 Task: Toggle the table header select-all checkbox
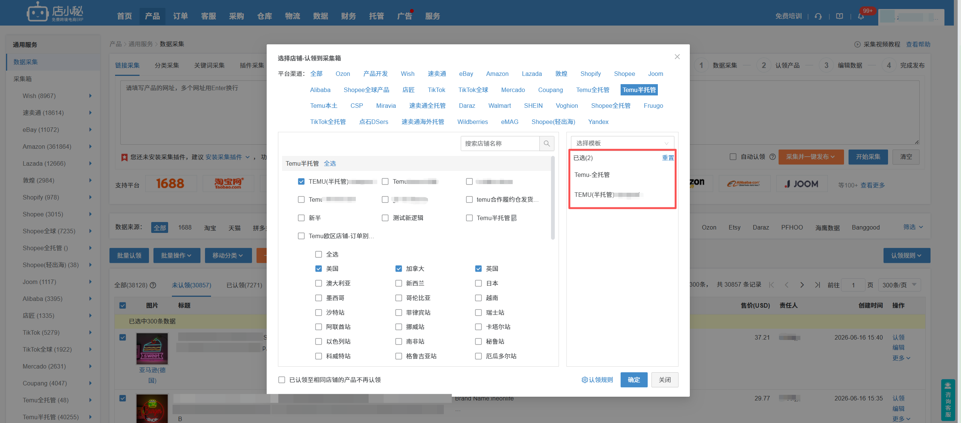[x=123, y=305]
